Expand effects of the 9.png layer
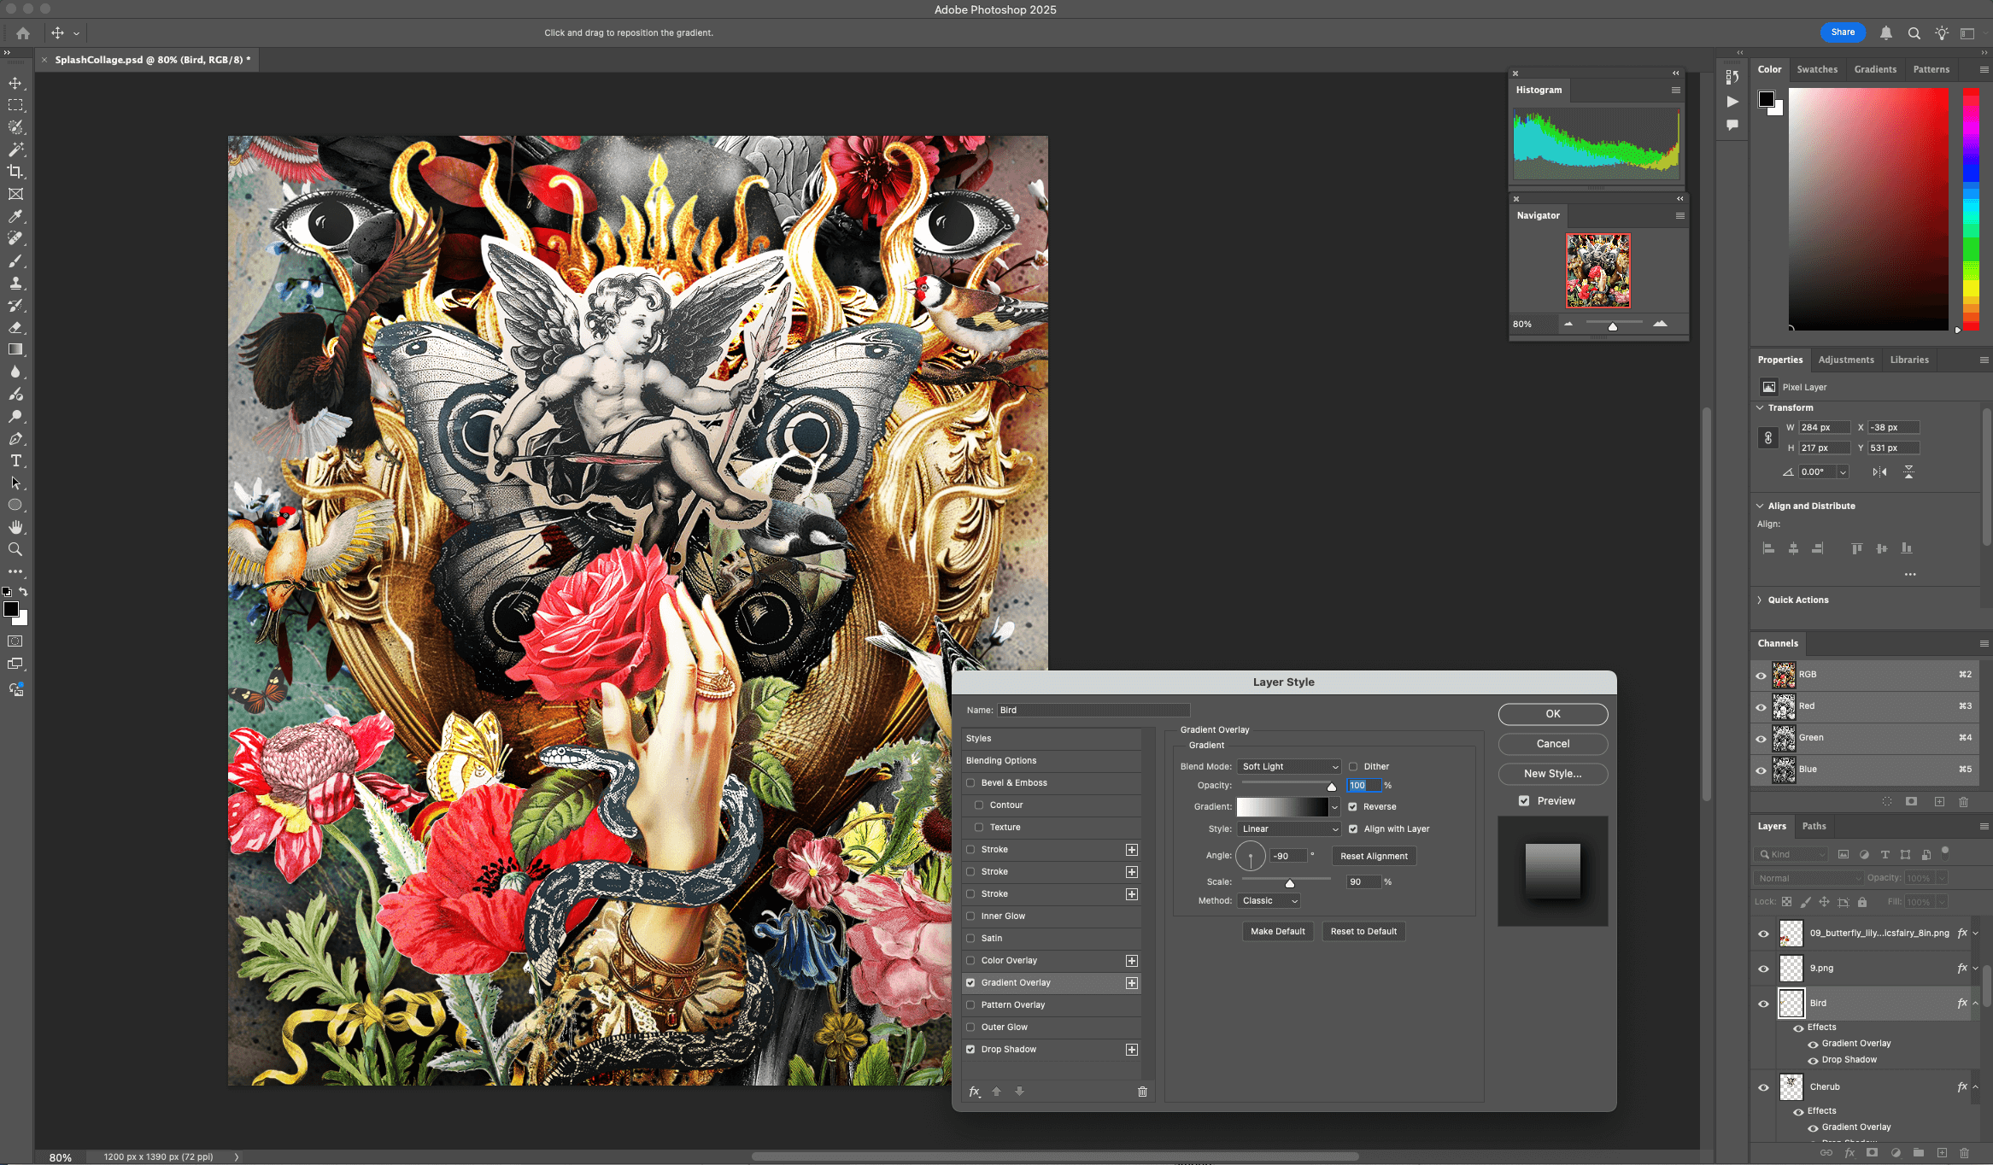Viewport: 1993px width, 1165px height. (x=1975, y=969)
